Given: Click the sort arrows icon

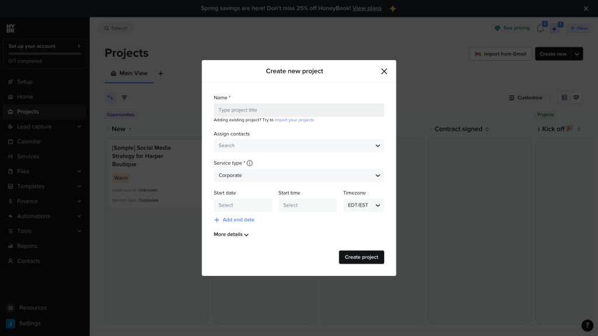Looking at the screenshot, I should (x=110, y=97).
